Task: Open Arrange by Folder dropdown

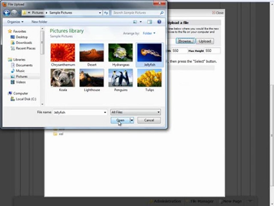Action: (x=149, y=33)
